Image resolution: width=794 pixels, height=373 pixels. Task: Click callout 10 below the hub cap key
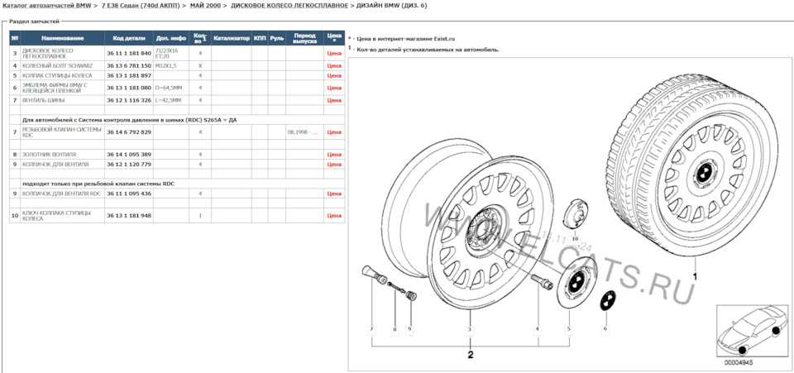(575, 238)
